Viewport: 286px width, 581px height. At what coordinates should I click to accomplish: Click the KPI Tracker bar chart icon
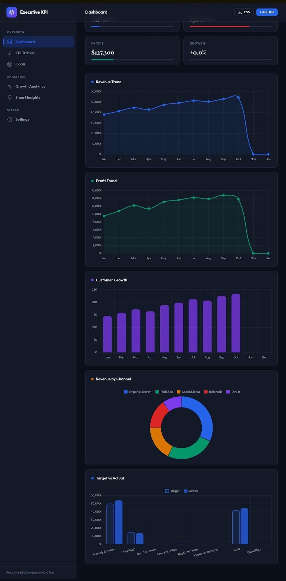[10, 53]
